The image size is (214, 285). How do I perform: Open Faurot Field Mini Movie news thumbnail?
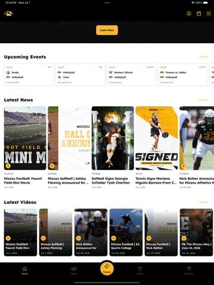pos(25,138)
